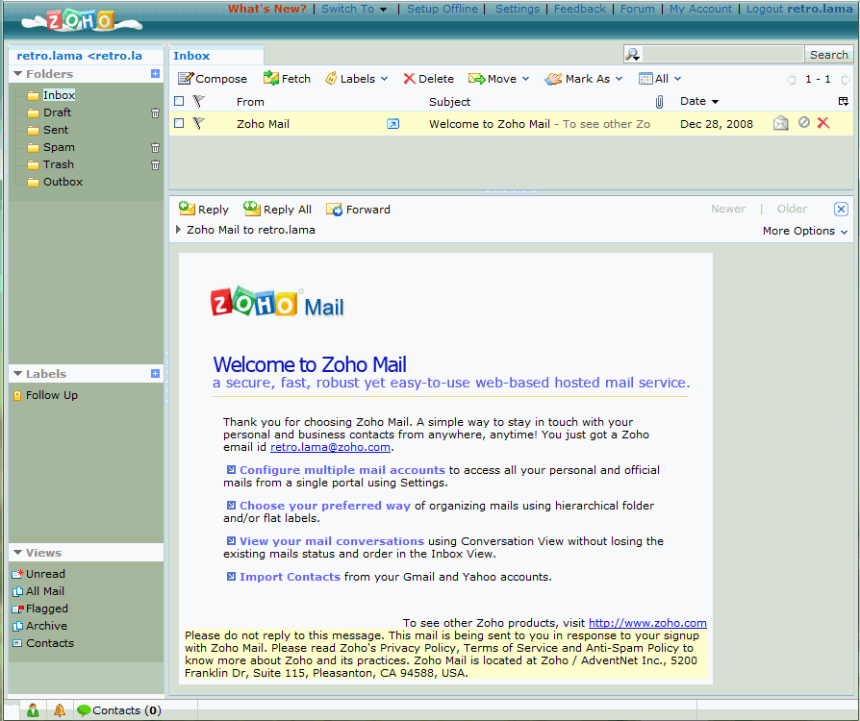This screenshot has width=860, height=721.
Task: Open the Outbox folder
Action: [63, 182]
